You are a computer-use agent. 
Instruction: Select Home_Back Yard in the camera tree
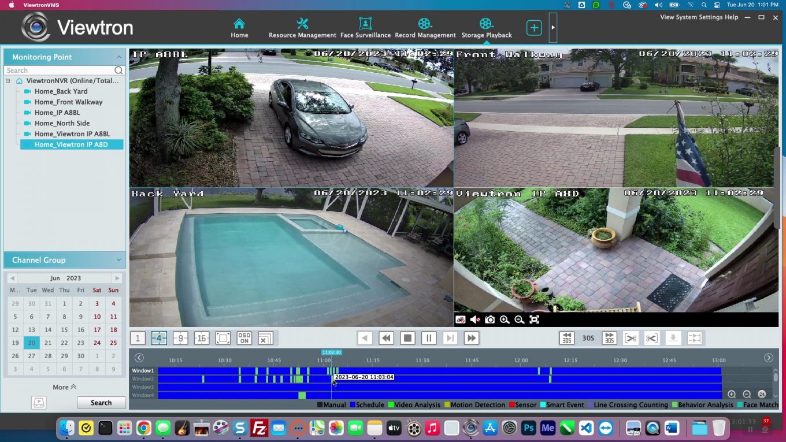pyautogui.click(x=60, y=91)
